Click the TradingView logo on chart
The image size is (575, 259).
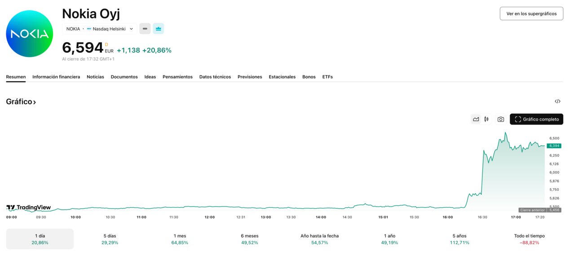point(29,207)
